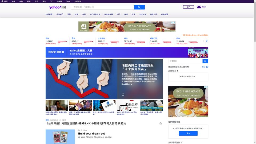Click the eBay trading cards ad image
This screenshot has height=144, width=256.
click(x=60, y=137)
